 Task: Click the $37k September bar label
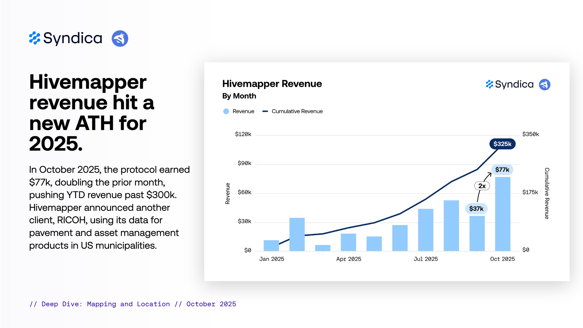476,209
